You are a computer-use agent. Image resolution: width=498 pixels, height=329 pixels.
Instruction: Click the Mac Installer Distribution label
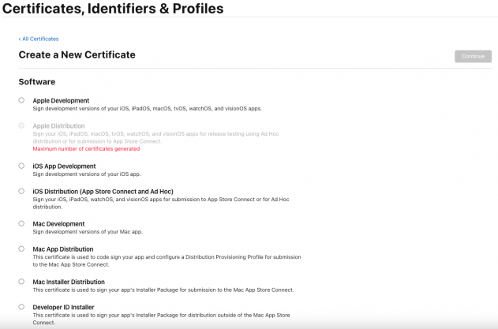coord(69,282)
